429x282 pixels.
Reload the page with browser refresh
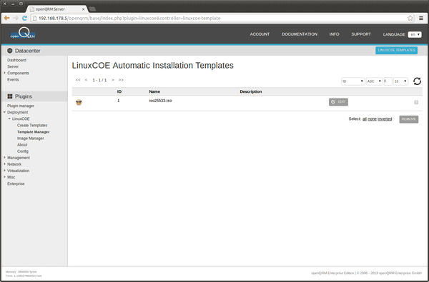pyautogui.click(x=24, y=18)
